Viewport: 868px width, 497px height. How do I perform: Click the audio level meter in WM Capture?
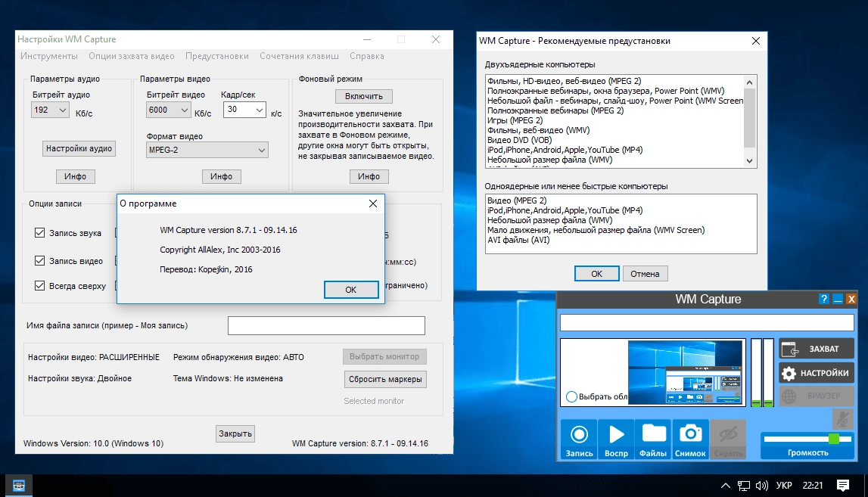[x=762, y=372]
